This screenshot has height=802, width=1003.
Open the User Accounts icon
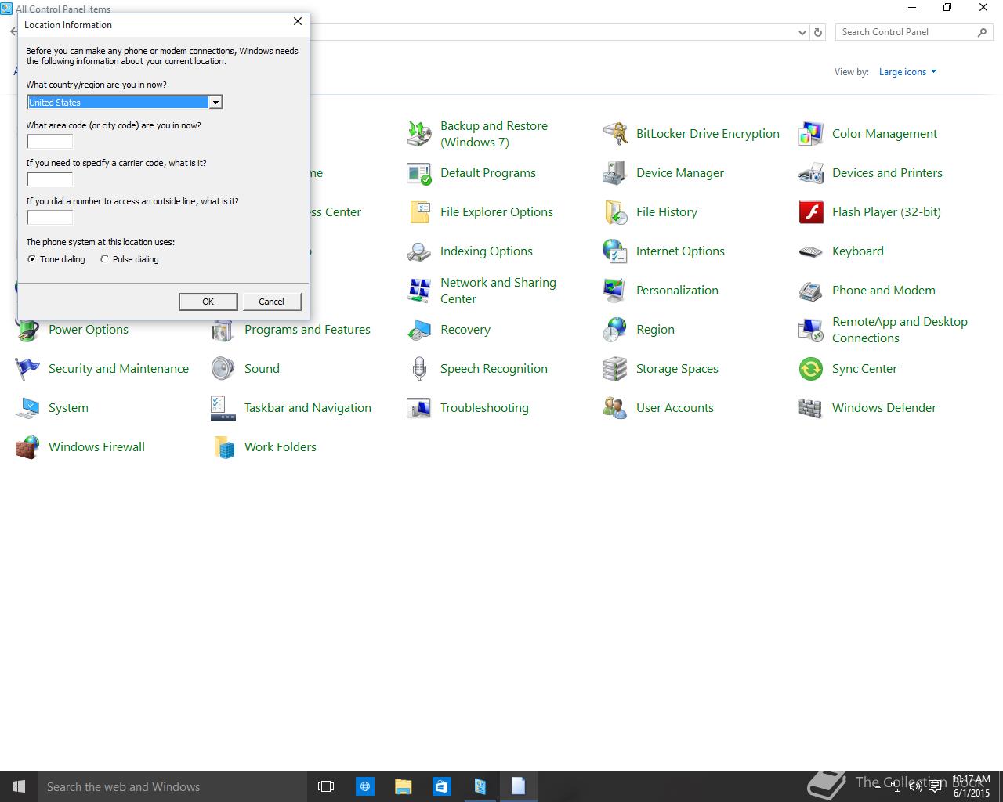615,408
